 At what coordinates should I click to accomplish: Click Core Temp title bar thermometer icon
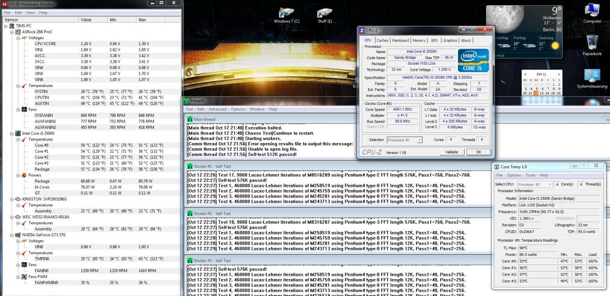(497, 166)
